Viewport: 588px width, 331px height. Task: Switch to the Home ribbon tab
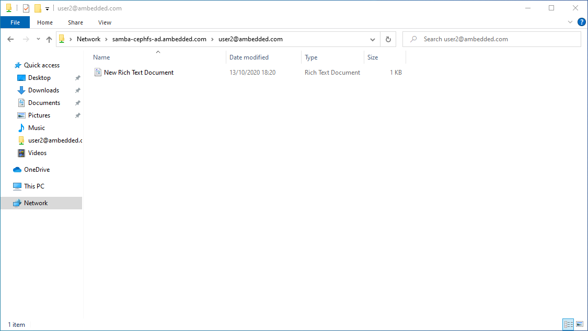45,22
